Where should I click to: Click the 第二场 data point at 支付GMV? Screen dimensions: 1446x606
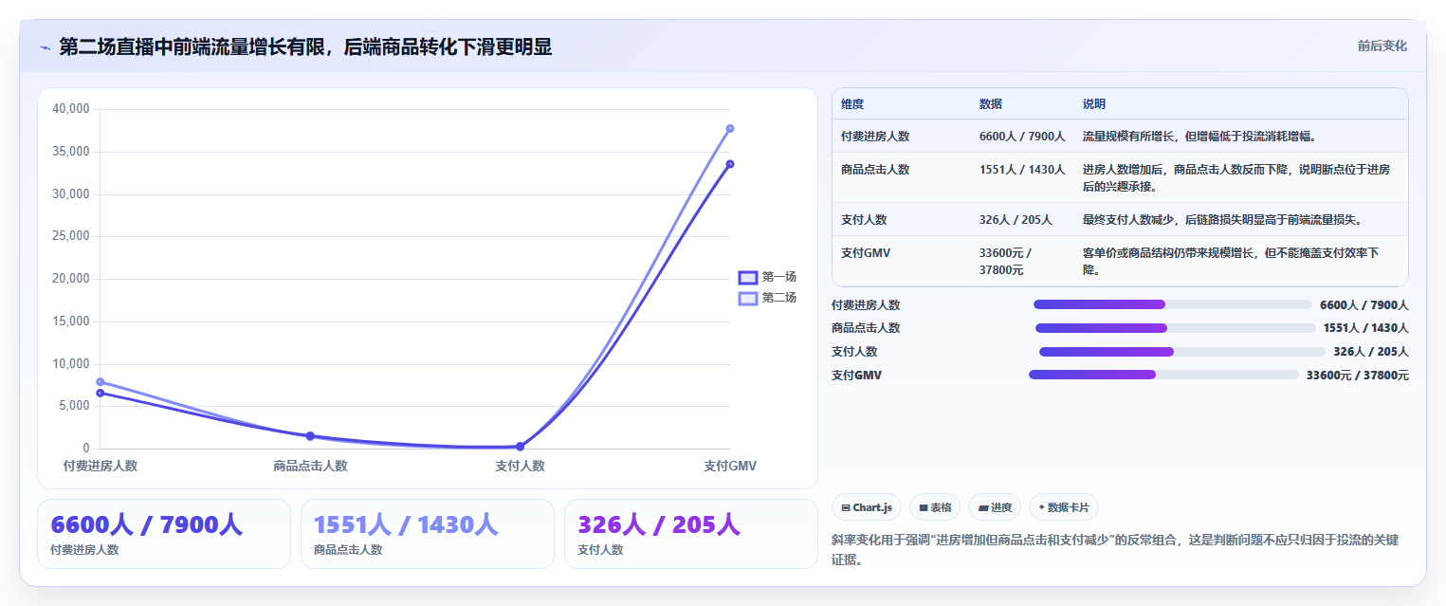tap(730, 128)
